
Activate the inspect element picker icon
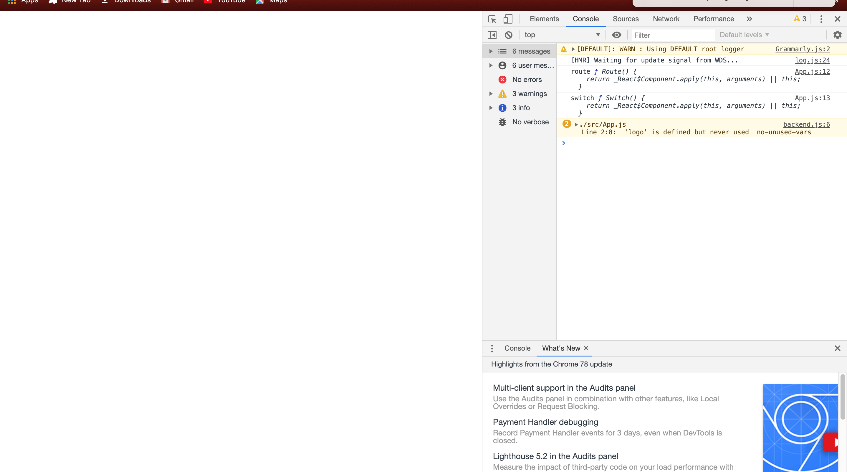492,19
